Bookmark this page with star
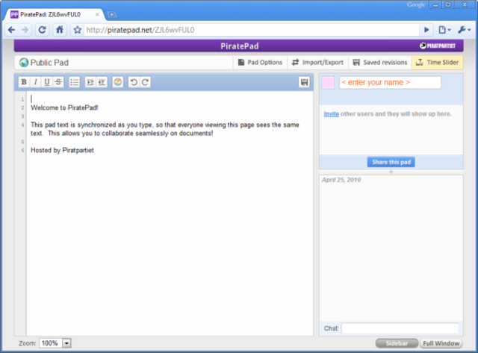 click(x=78, y=30)
